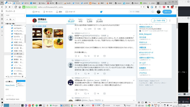Open the @fukazawas handle link

coord(42,22)
